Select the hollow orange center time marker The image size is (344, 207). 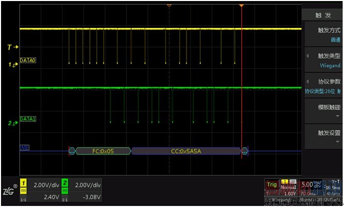tap(169, 5)
